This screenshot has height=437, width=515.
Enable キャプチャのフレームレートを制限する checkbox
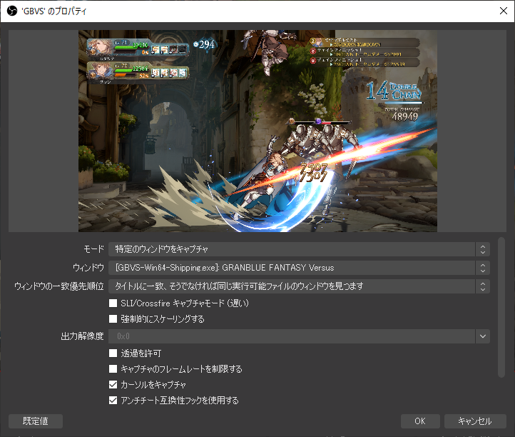pyautogui.click(x=113, y=369)
